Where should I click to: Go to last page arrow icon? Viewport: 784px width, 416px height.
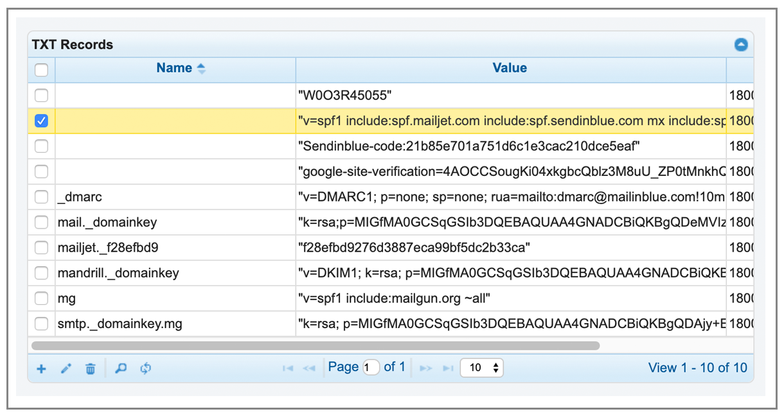(448, 368)
